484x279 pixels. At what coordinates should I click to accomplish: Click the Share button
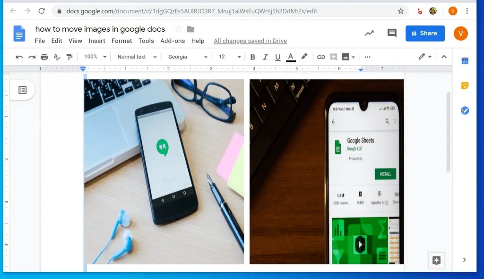tap(424, 33)
